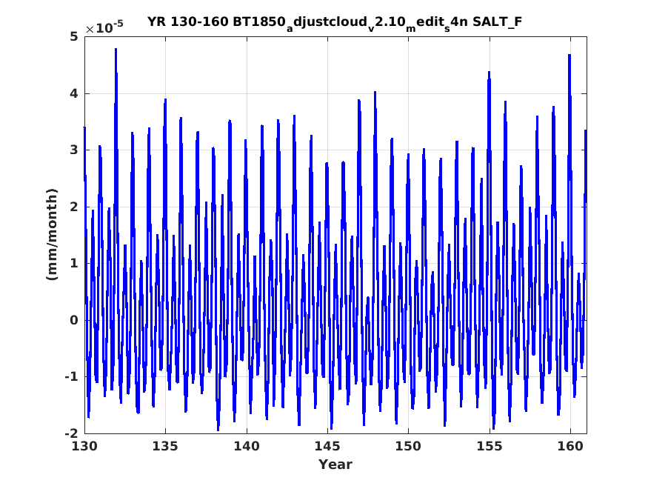
Task: Click x-axis tick label 135
Action: pos(165,446)
